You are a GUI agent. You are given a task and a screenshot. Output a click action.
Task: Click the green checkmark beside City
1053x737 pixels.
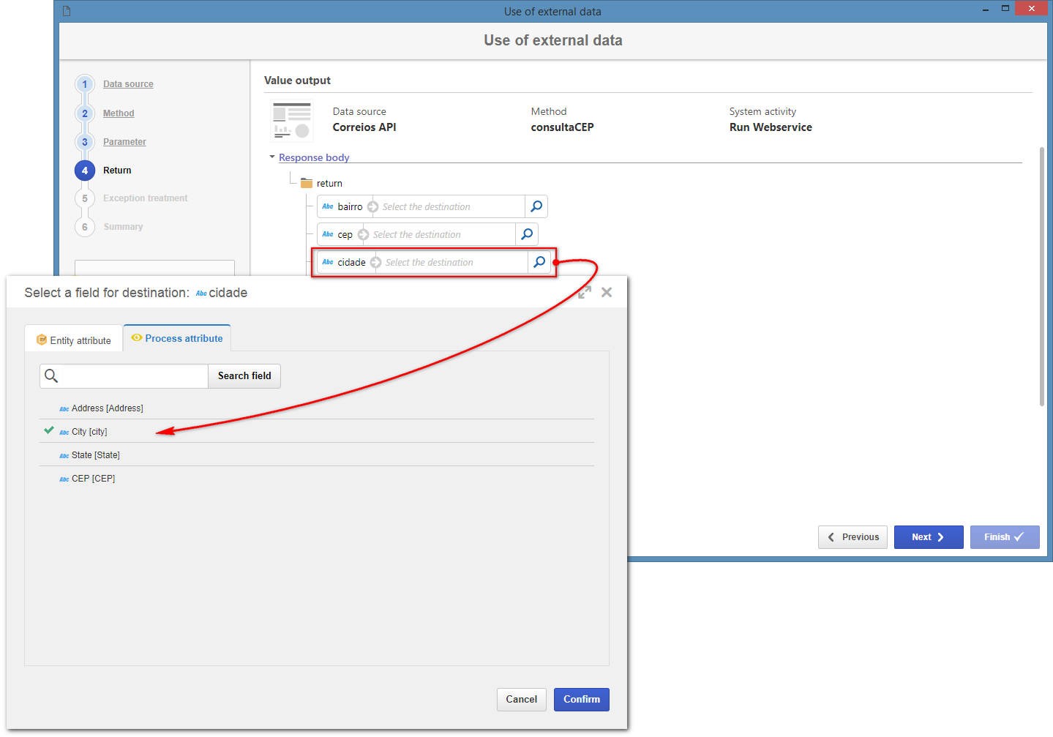pos(49,430)
